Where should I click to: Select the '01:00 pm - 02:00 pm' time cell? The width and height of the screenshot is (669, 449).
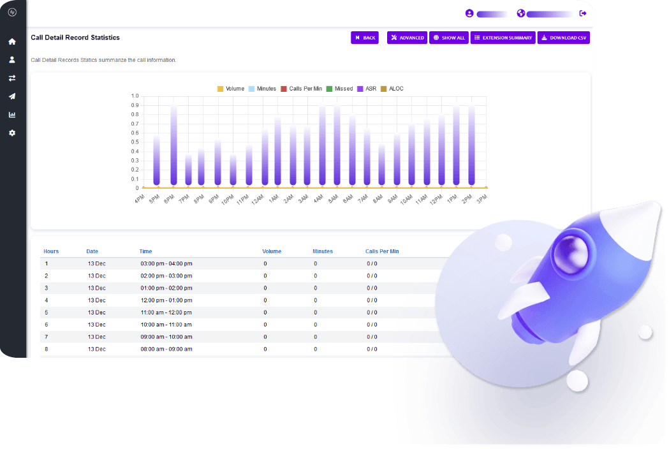166,288
